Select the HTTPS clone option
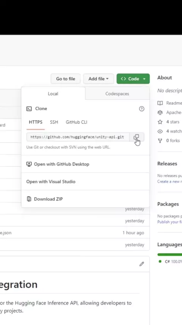The height and width of the screenshot is (325, 182). [x=36, y=122]
